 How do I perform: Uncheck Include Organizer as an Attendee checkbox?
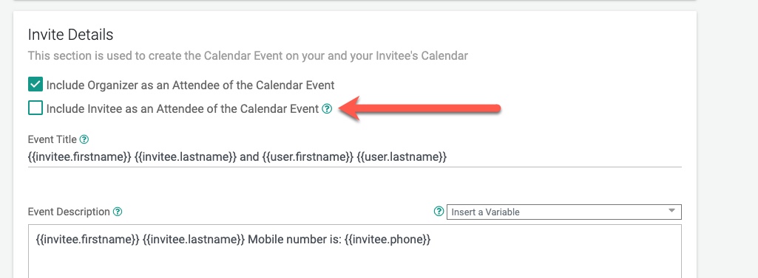click(x=35, y=85)
